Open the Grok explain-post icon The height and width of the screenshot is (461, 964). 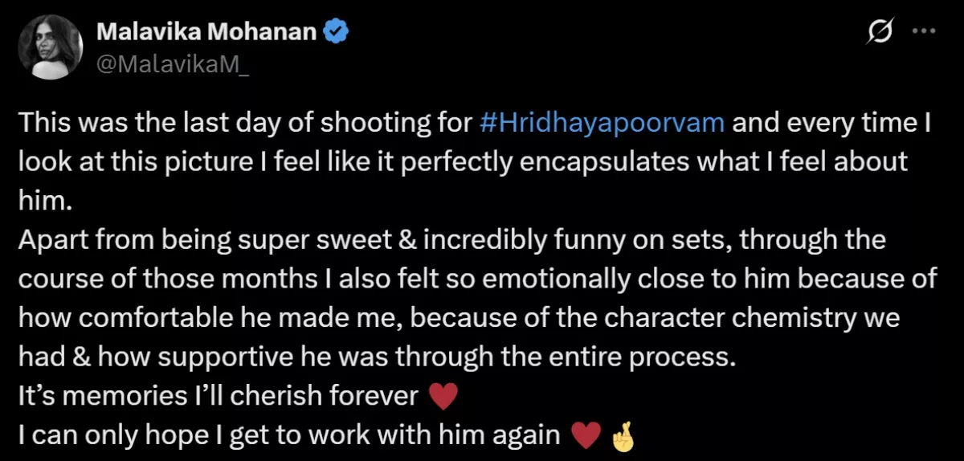(x=880, y=32)
